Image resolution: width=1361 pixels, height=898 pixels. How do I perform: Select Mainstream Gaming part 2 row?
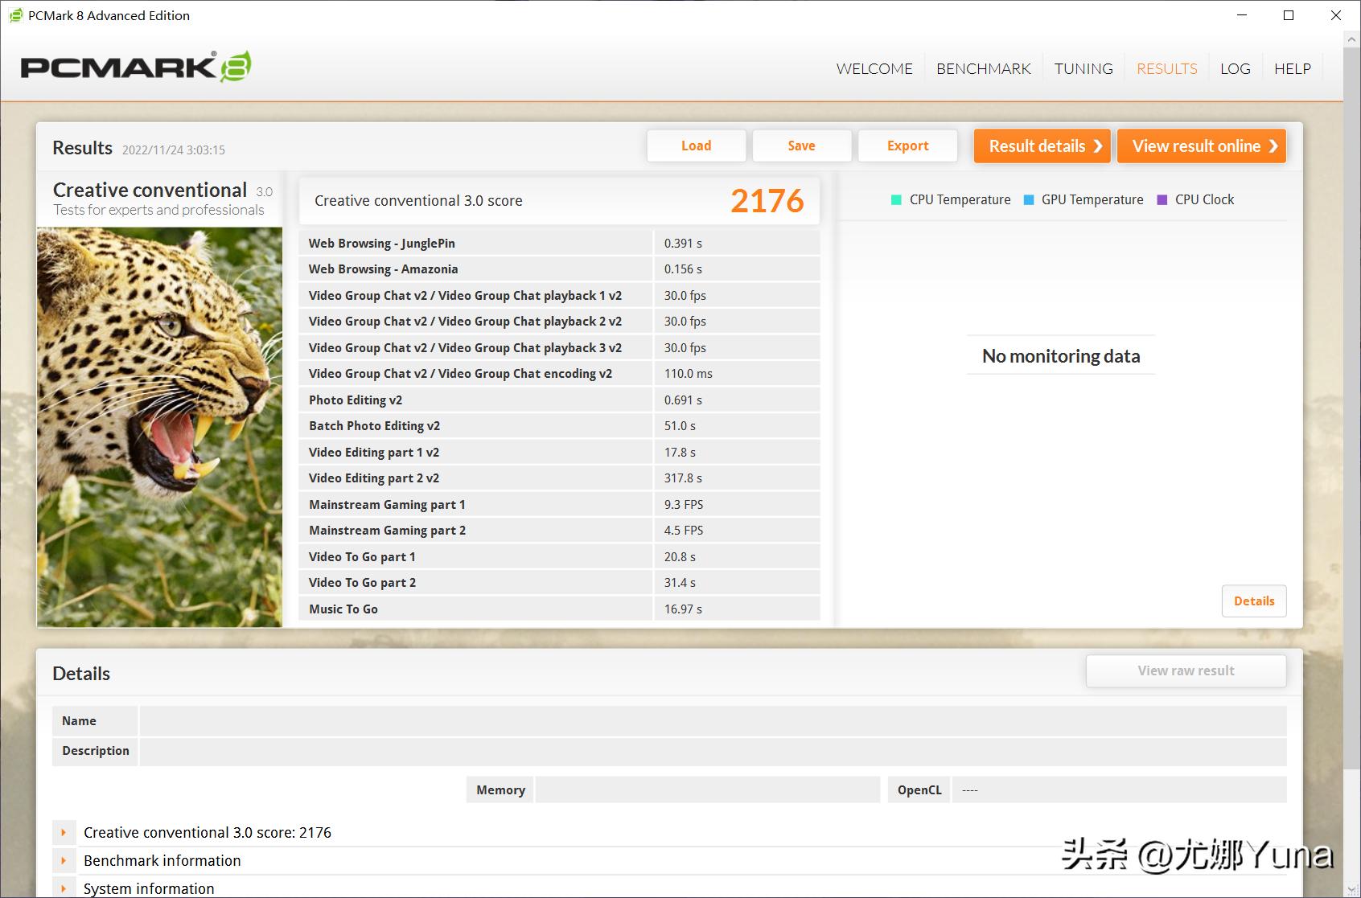pos(560,531)
